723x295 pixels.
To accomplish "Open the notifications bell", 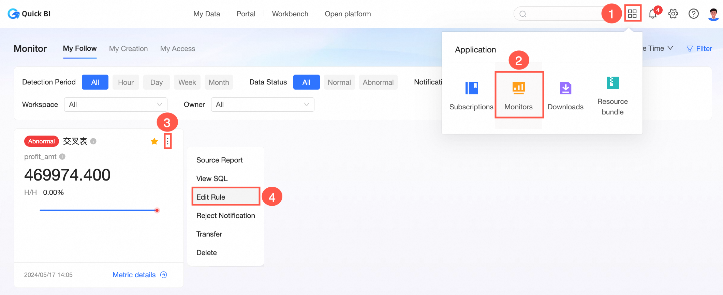I will pyautogui.click(x=653, y=14).
